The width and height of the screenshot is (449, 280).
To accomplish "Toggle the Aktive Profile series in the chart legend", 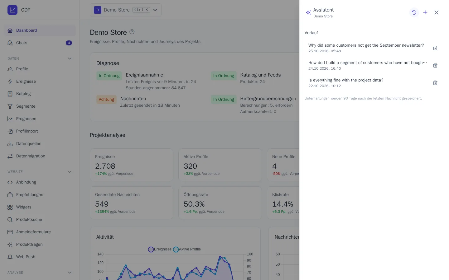I will point(187,249).
